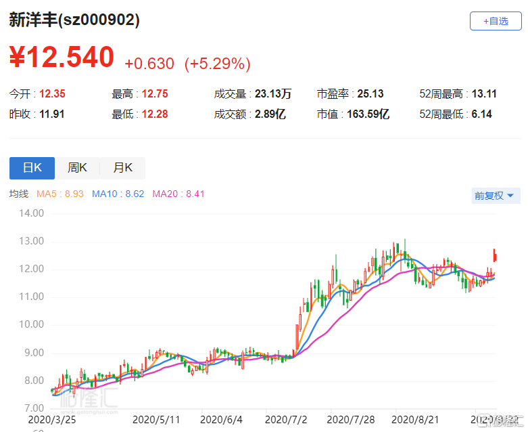
Task: Click market cap value 163.59亿
Action: 368,114
